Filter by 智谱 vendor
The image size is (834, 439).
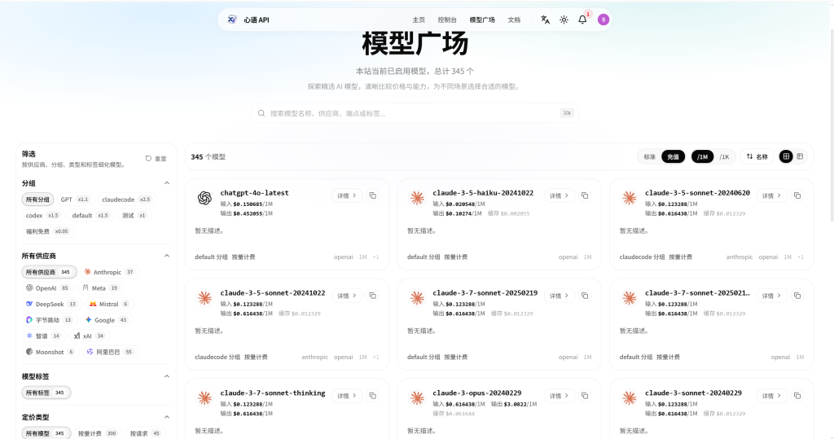click(43, 336)
